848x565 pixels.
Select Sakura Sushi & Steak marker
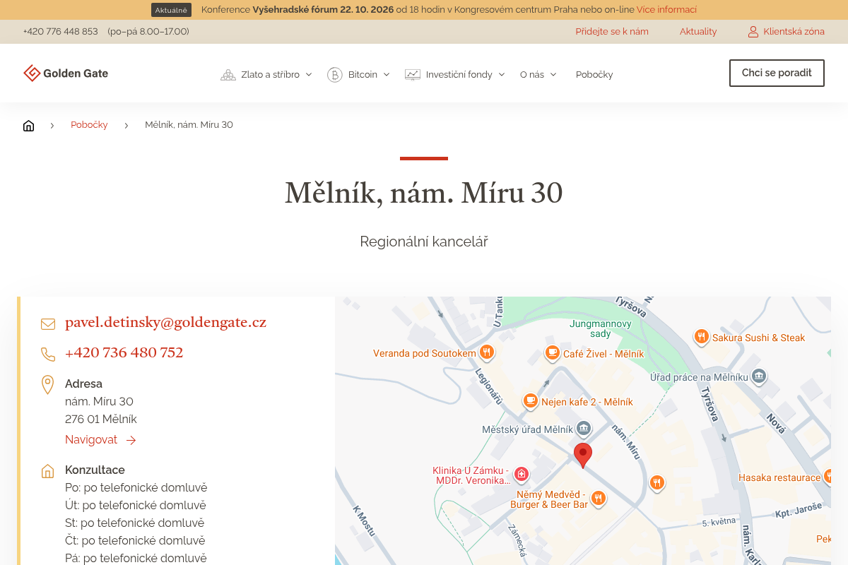tap(701, 337)
